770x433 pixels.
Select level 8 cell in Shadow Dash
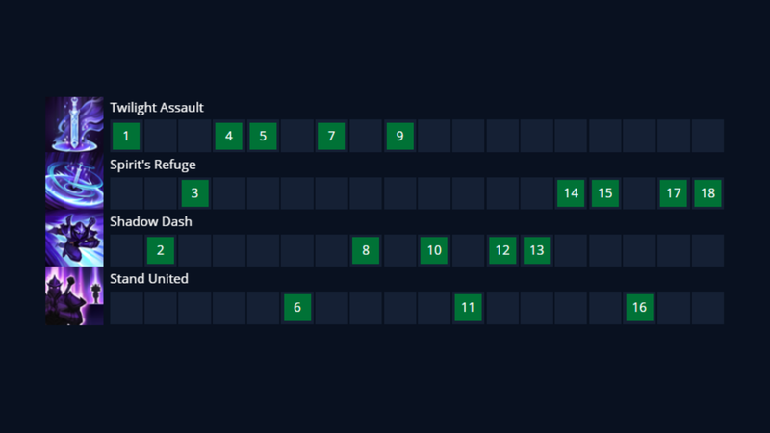366,250
